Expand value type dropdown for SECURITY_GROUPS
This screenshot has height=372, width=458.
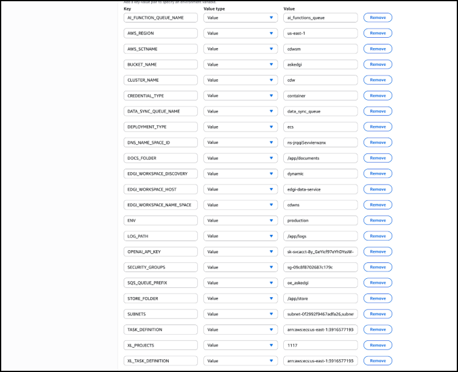pos(241,267)
